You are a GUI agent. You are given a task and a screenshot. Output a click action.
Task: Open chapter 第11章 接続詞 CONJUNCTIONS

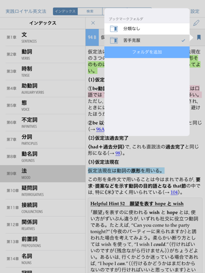click(x=43, y=208)
